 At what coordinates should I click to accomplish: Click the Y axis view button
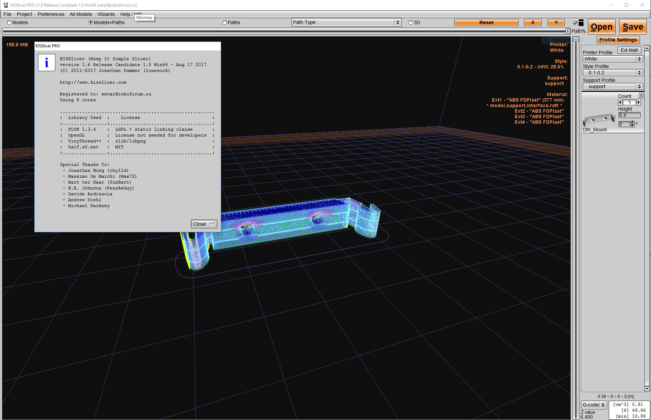[556, 22]
